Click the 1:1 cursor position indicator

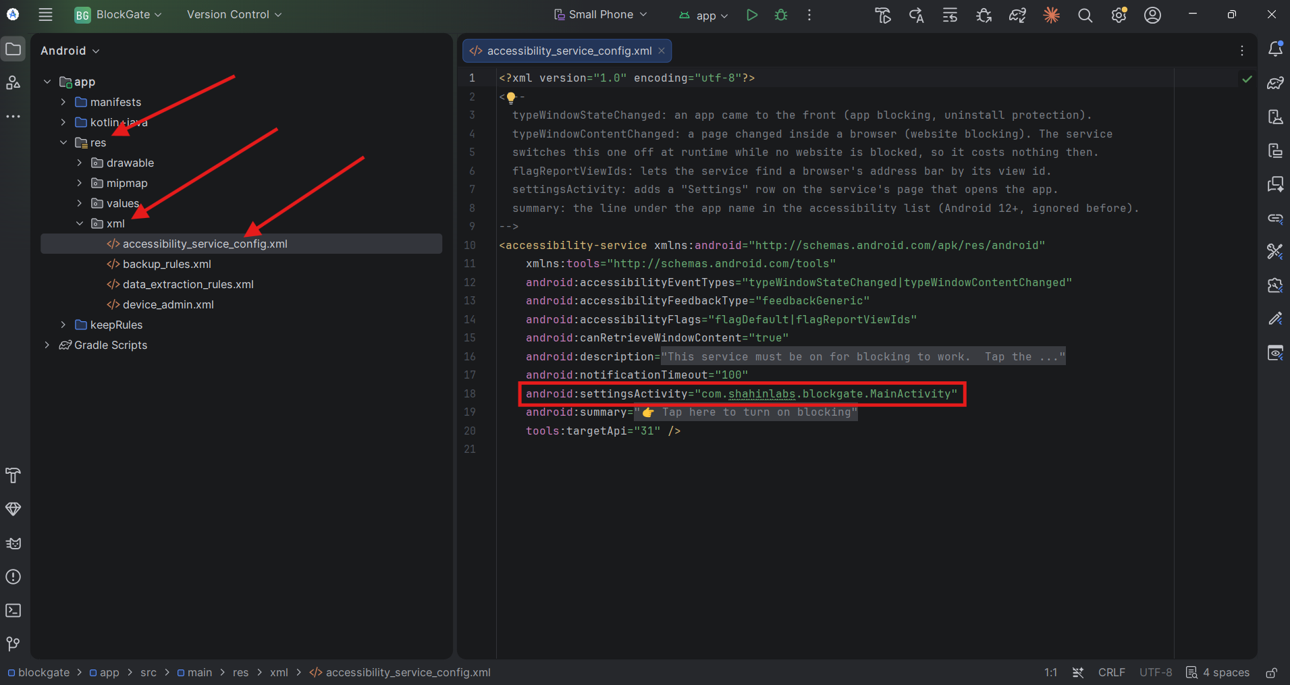pyautogui.click(x=1050, y=672)
